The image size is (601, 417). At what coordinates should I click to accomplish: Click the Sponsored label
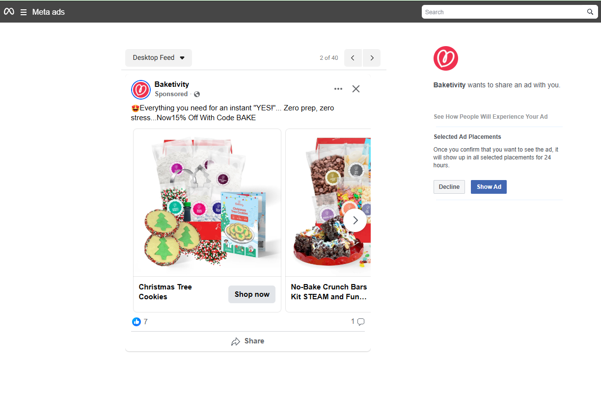[x=171, y=94]
